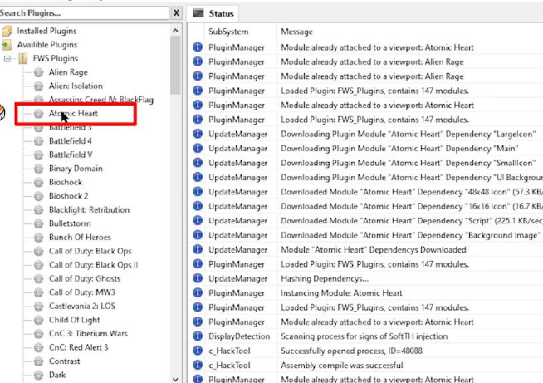Click 'Successfully opened process, ID=48088' message
Image resolution: width=543 pixels, height=383 pixels.
click(x=351, y=351)
